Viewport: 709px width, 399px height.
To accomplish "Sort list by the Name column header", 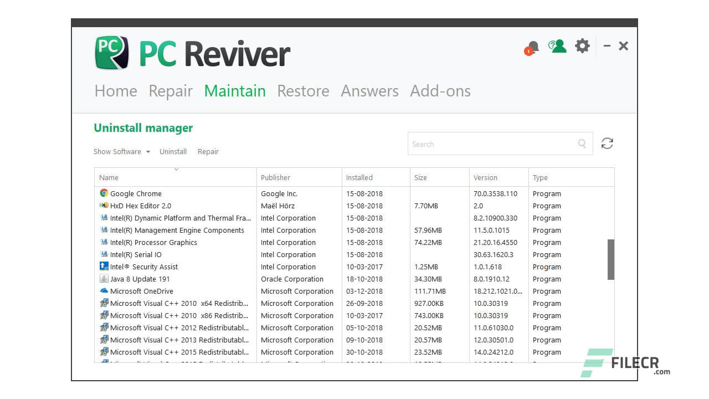I will tap(109, 177).
